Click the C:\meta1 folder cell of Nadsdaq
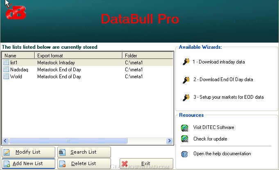279x170 pixels. pyautogui.click(x=134, y=70)
